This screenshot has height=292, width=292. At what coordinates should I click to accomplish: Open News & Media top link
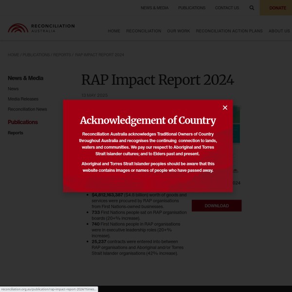click(154, 8)
